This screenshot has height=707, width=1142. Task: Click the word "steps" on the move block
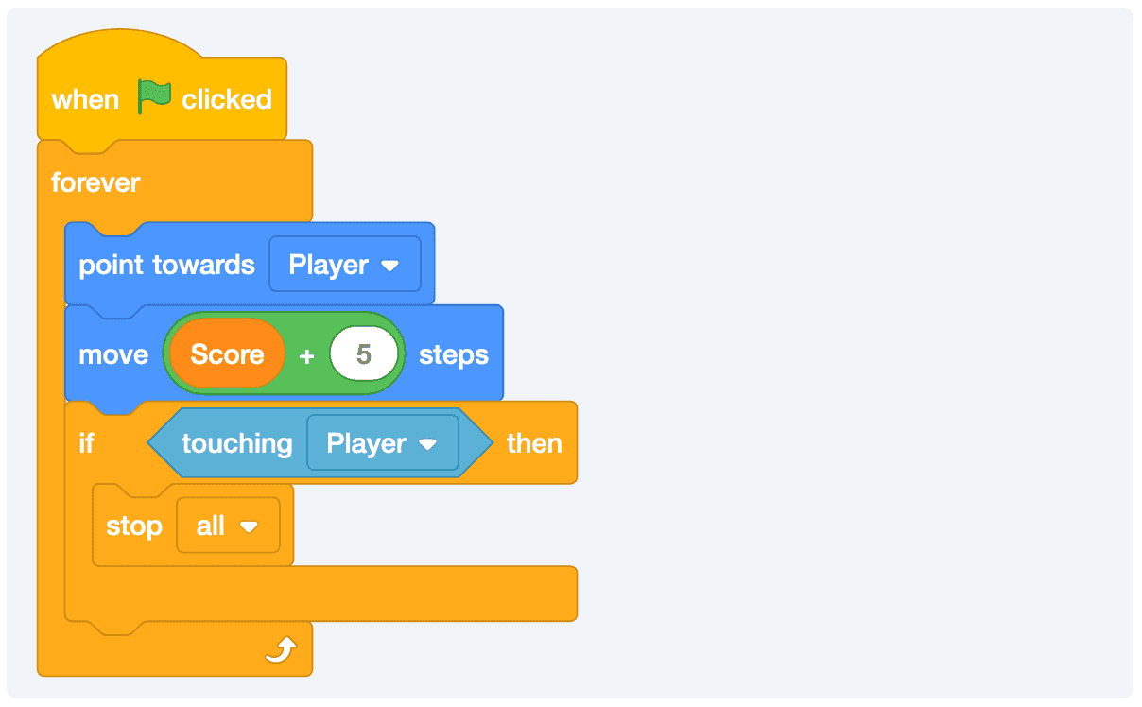coord(454,354)
